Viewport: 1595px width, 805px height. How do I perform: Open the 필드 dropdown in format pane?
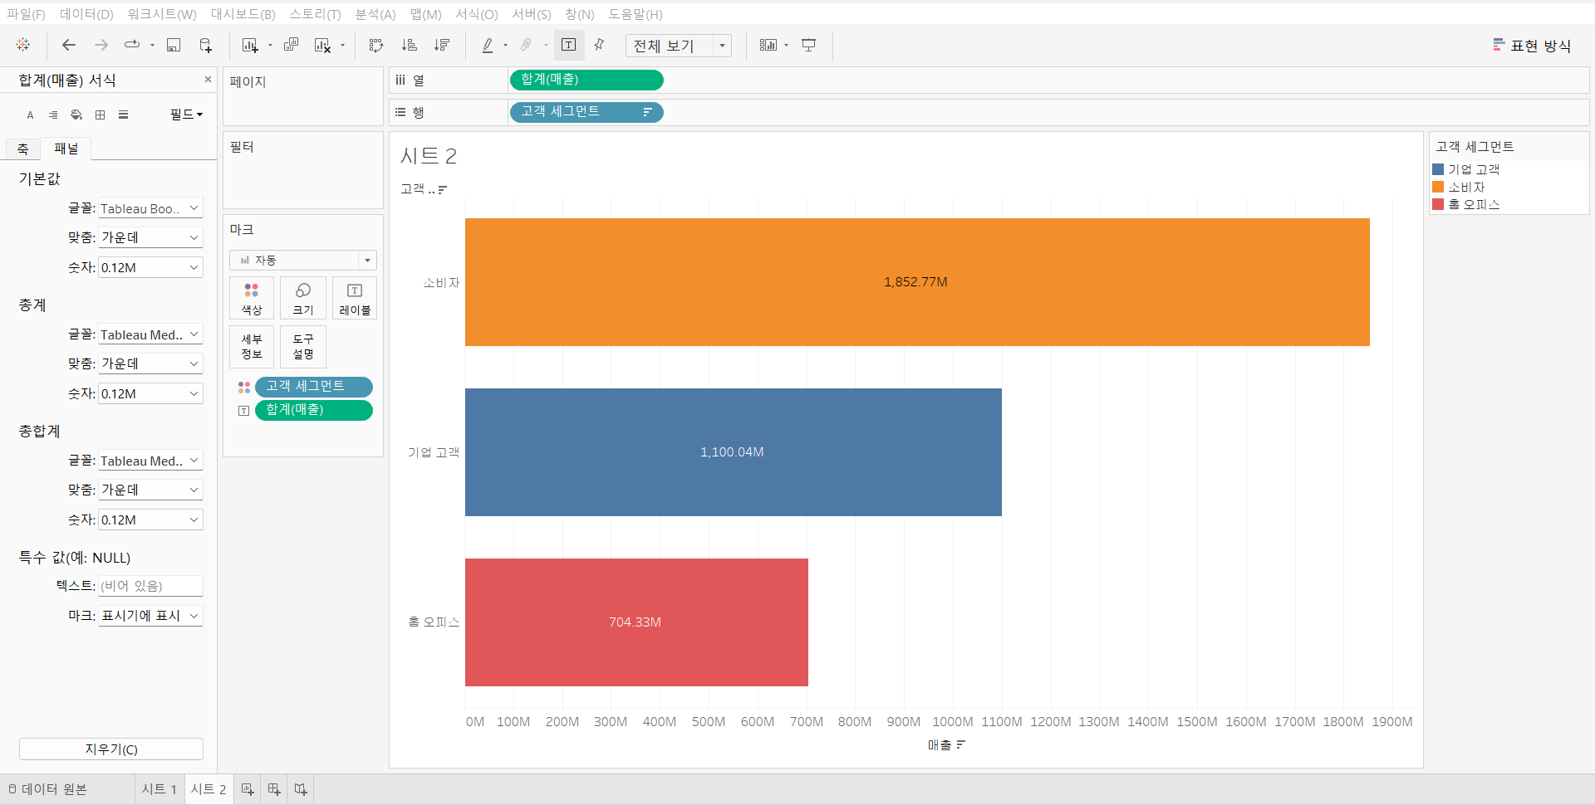[186, 115]
